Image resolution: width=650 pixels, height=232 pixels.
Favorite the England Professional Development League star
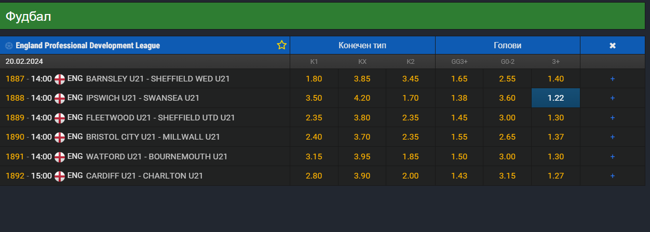282,45
